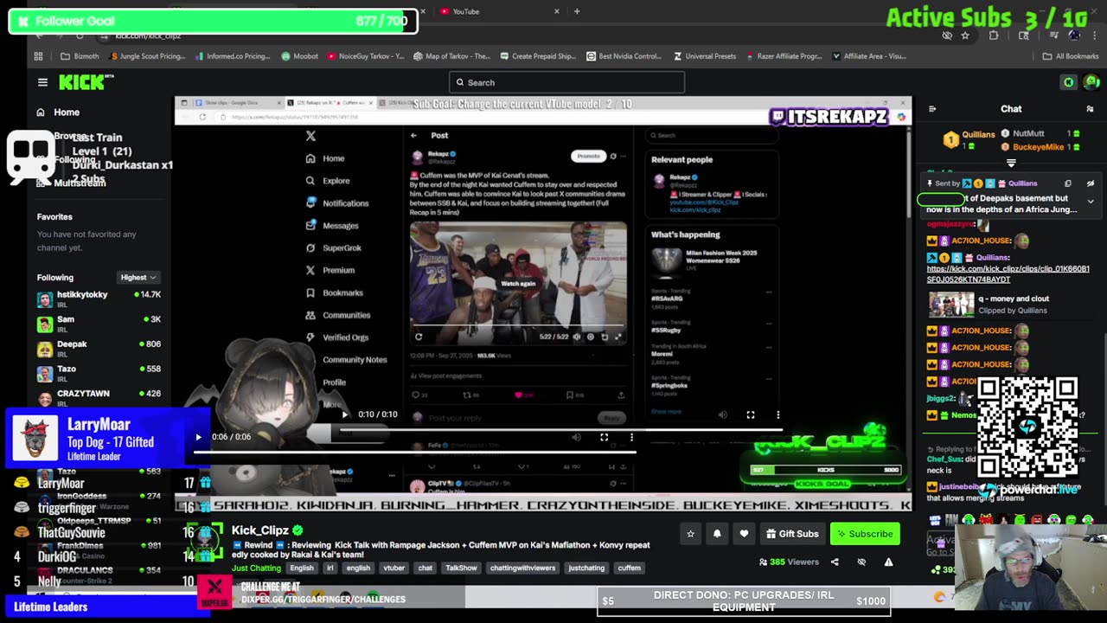The height and width of the screenshot is (623, 1107).
Task: Play the 0:10 video clip
Action: tap(345, 414)
